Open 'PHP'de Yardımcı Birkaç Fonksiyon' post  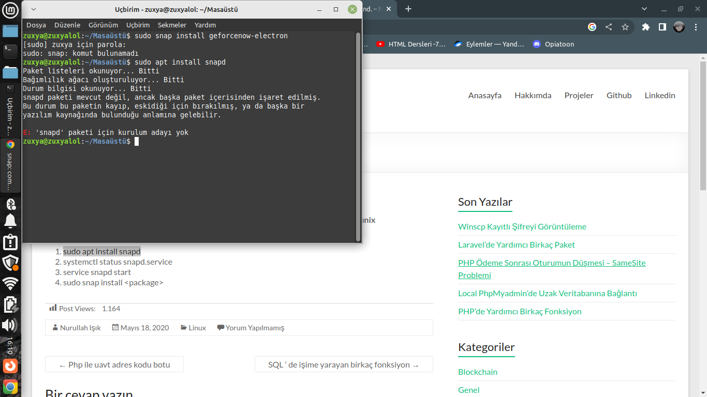coord(520,311)
